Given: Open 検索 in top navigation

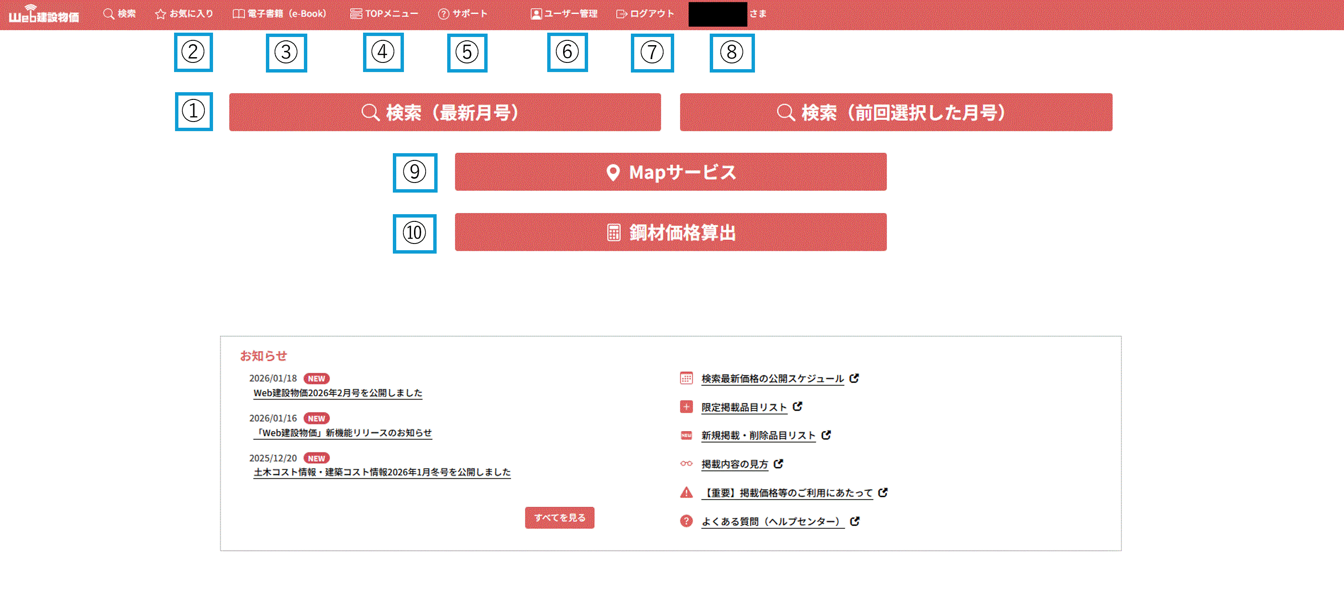Looking at the screenshot, I should (x=119, y=13).
